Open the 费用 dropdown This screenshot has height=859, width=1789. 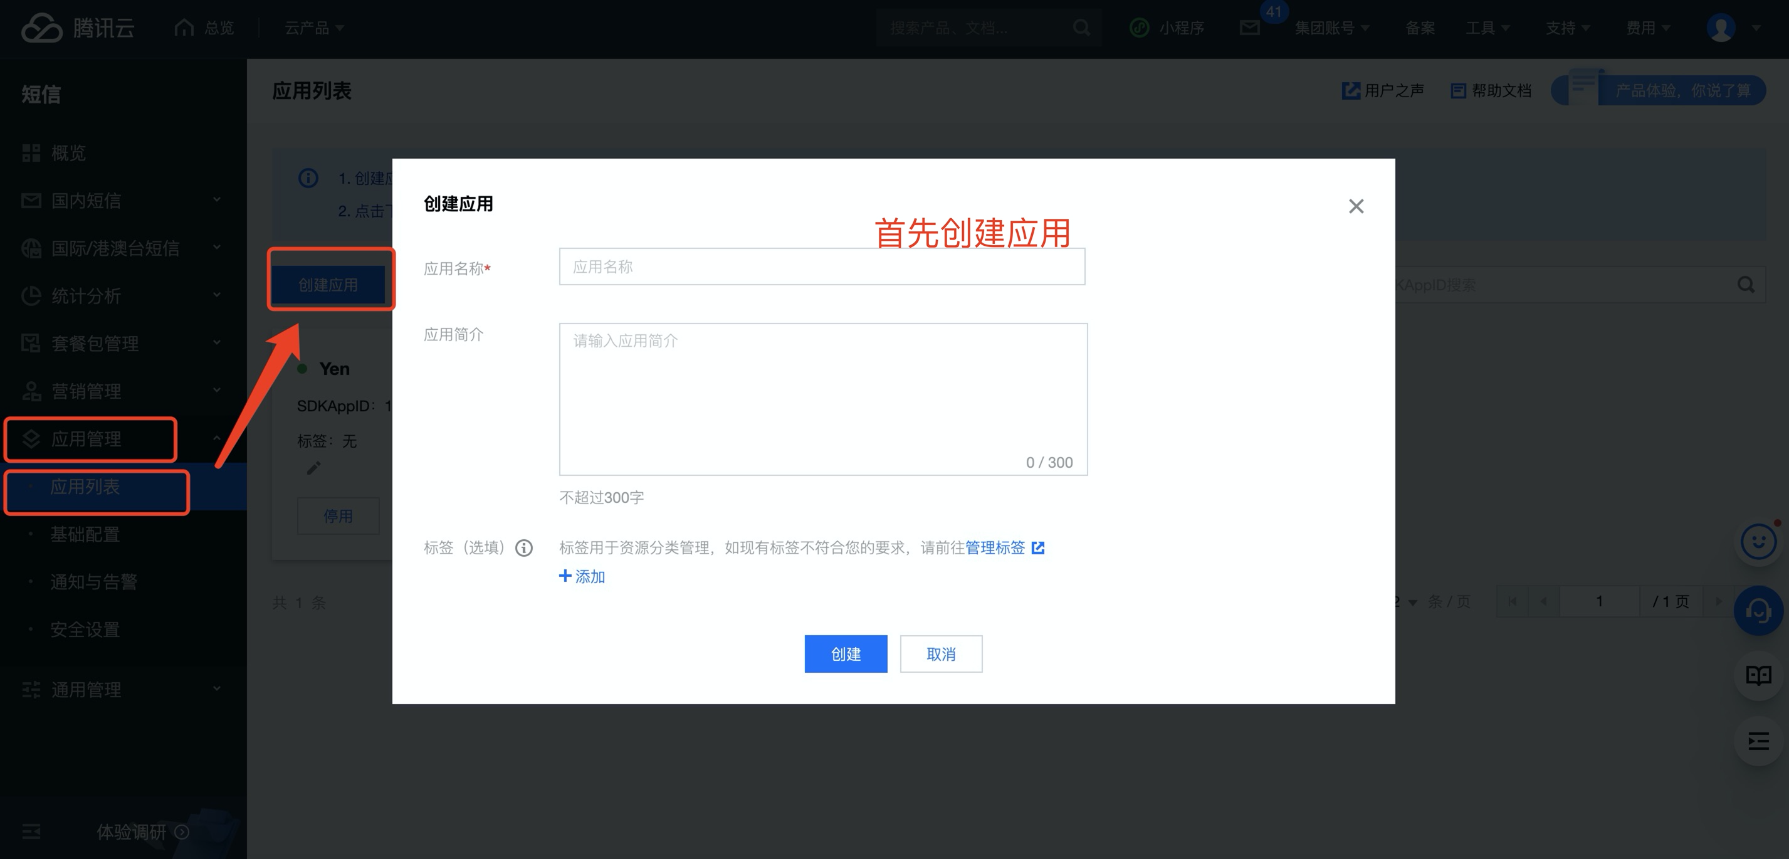coord(1648,28)
